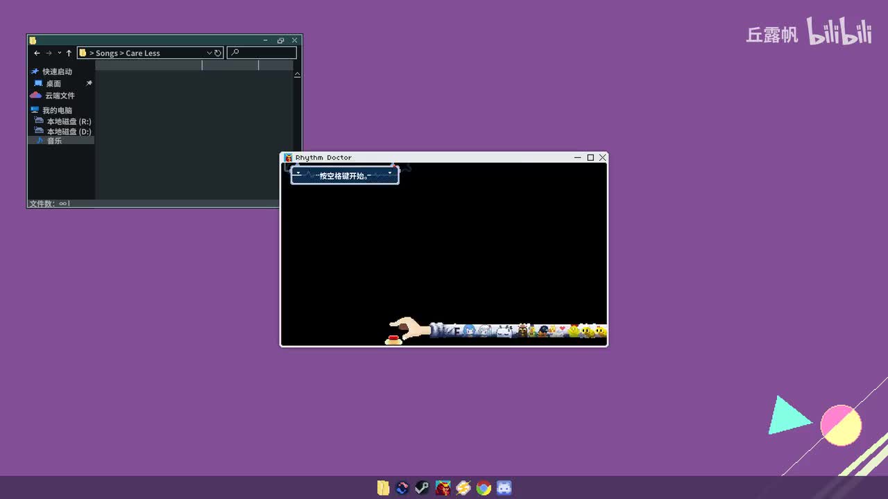Click the 按空格键开始 prompt banner
The image size is (888, 499).
(345, 175)
